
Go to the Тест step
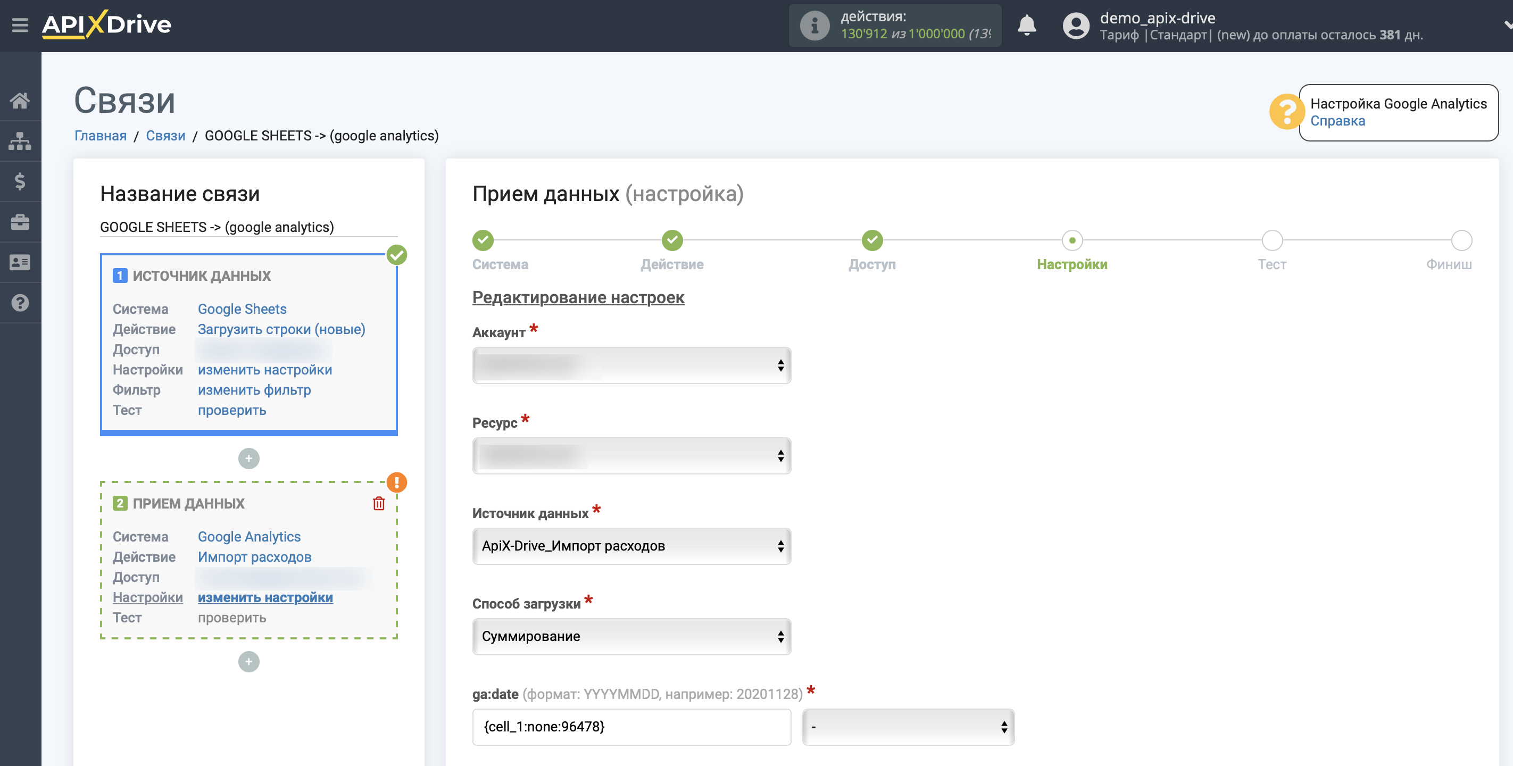[1272, 240]
